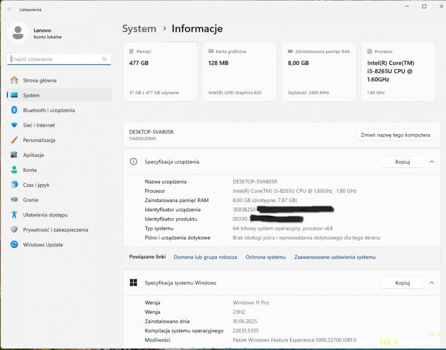Click the Prywatność i zabezpieczenia shield icon
Screen dimensions: 446x350
click(14, 229)
